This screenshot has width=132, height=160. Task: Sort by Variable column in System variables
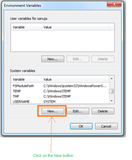(x=26, y=79)
